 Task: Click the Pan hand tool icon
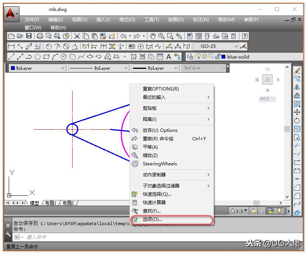click(x=152, y=36)
